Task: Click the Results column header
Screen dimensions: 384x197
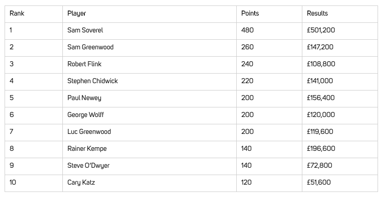Action: (x=317, y=13)
